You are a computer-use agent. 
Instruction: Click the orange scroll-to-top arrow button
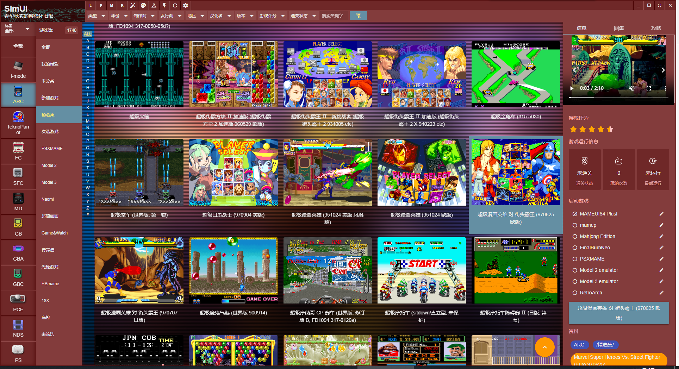(544, 347)
